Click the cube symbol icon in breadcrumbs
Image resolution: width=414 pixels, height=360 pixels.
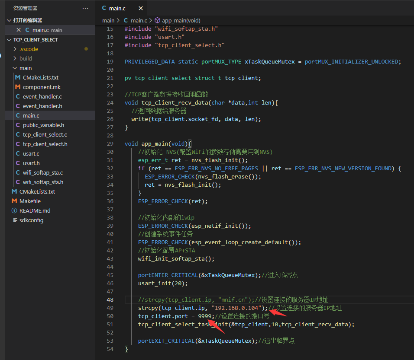tap(157, 20)
